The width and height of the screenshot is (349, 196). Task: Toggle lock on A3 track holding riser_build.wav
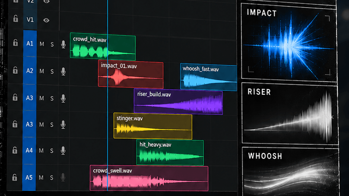point(15,97)
